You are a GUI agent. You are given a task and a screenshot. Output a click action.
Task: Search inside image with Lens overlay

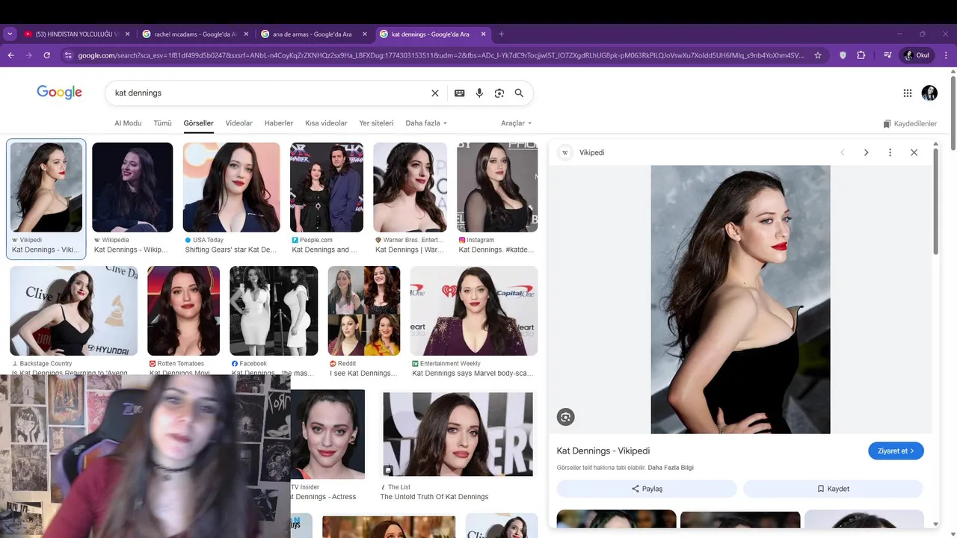(x=566, y=418)
